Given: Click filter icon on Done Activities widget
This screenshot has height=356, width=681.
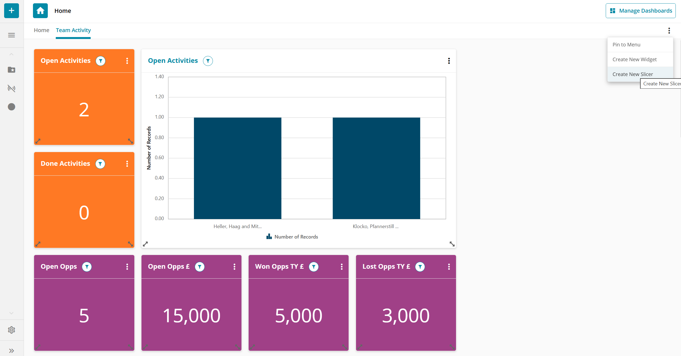Looking at the screenshot, I should click(x=100, y=164).
